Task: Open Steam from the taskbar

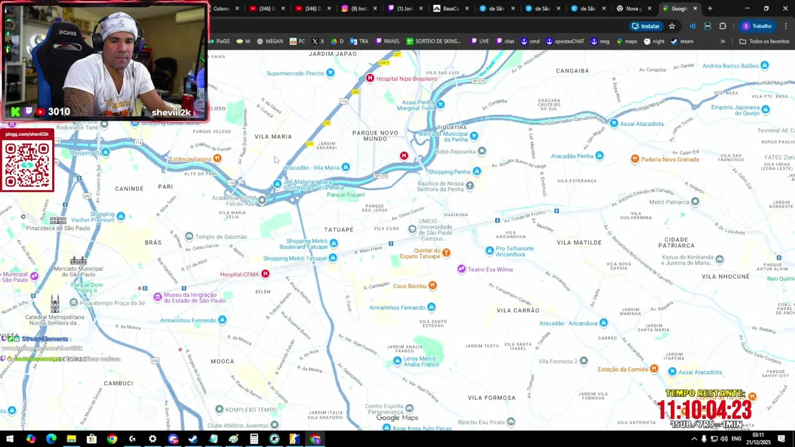Action: 193,439
